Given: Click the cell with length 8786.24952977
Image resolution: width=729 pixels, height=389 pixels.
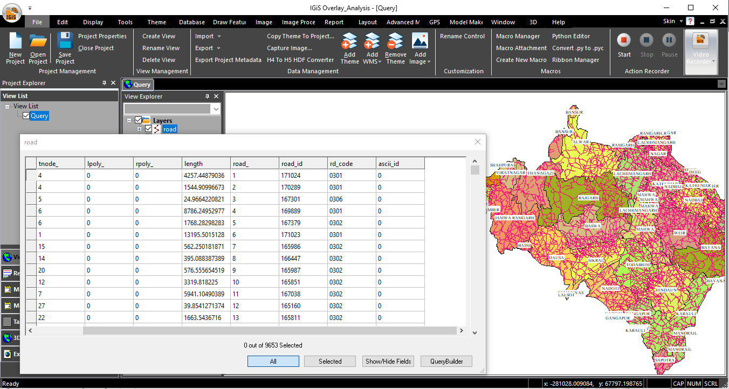Looking at the screenshot, I should tap(207, 211).
